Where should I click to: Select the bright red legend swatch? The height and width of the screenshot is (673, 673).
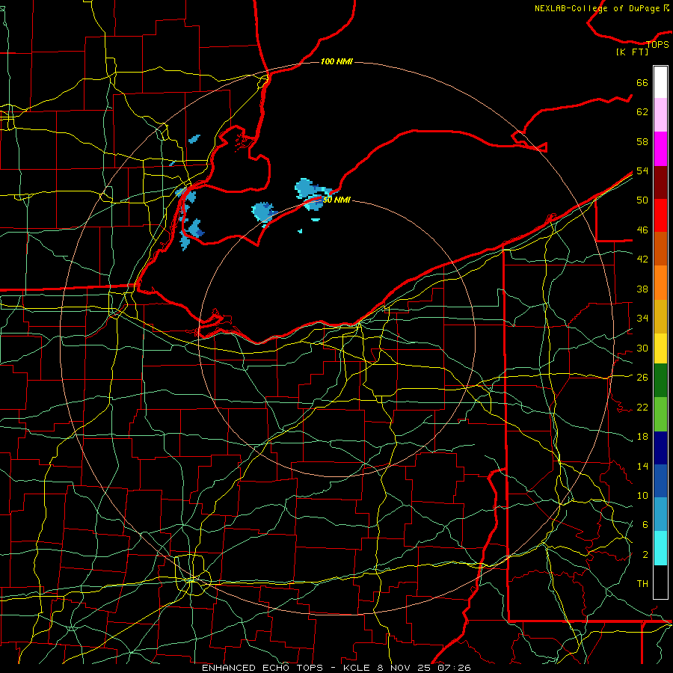pyautogui.click(x=660, y=215)
